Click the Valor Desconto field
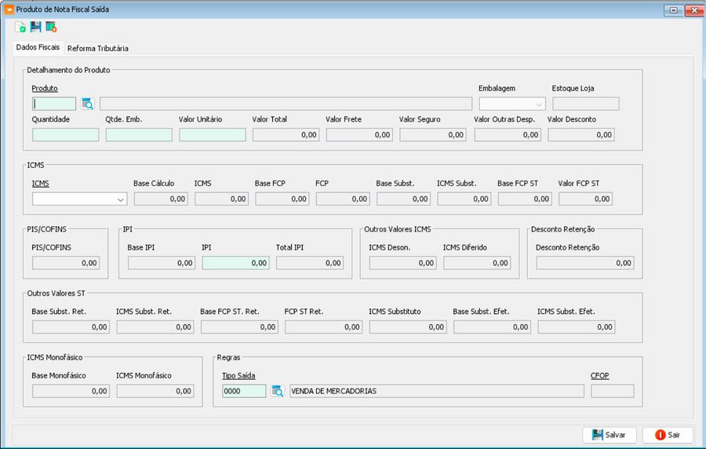 (580, 135)
